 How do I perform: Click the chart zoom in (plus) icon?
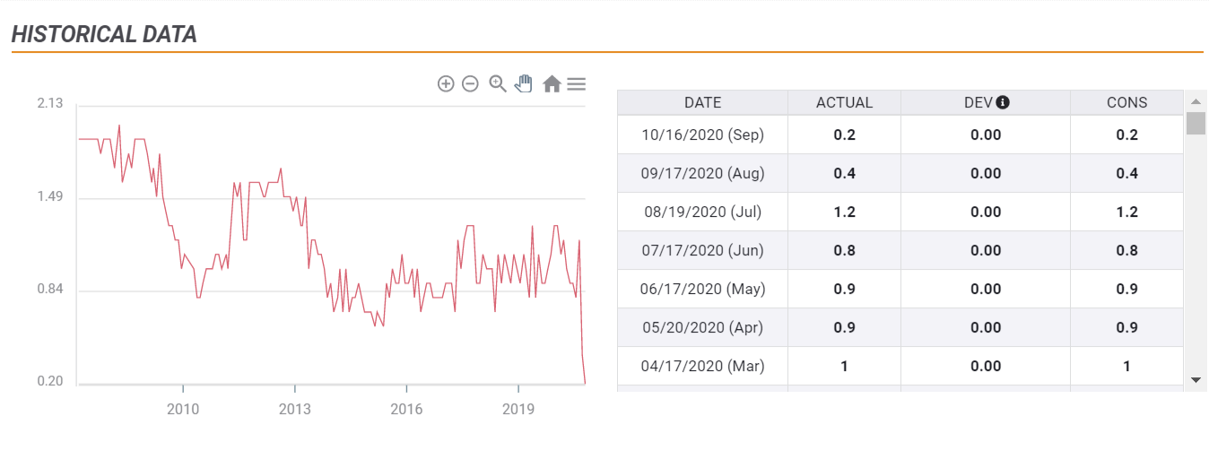[x=446, y=83]
